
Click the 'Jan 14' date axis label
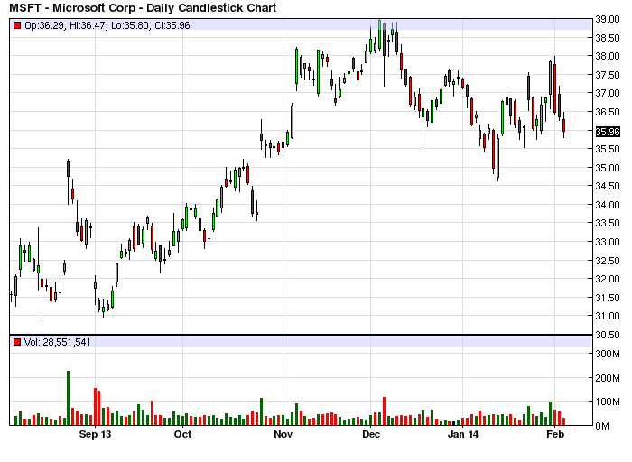pos(463,435)
